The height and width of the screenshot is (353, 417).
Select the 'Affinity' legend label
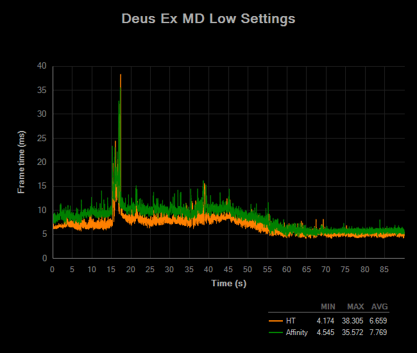[x=296, y=332]
